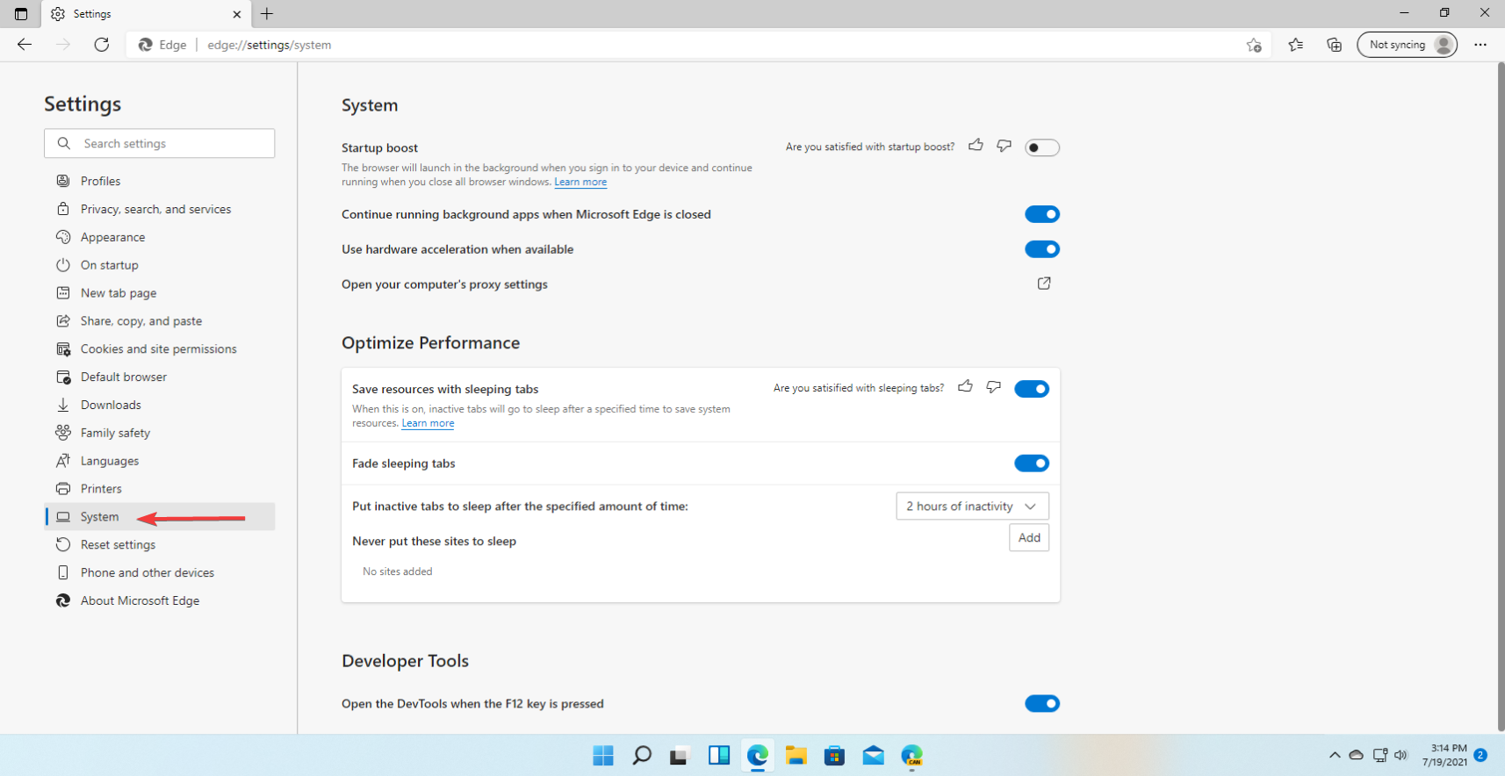
Task: Click Microsoft Edge taskbar icon
Action: (758, 756)
